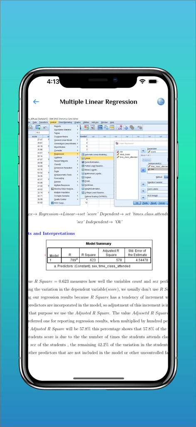Expand the Compare Means submenu
The image size is (196, 427).
(x=64, y=137)
